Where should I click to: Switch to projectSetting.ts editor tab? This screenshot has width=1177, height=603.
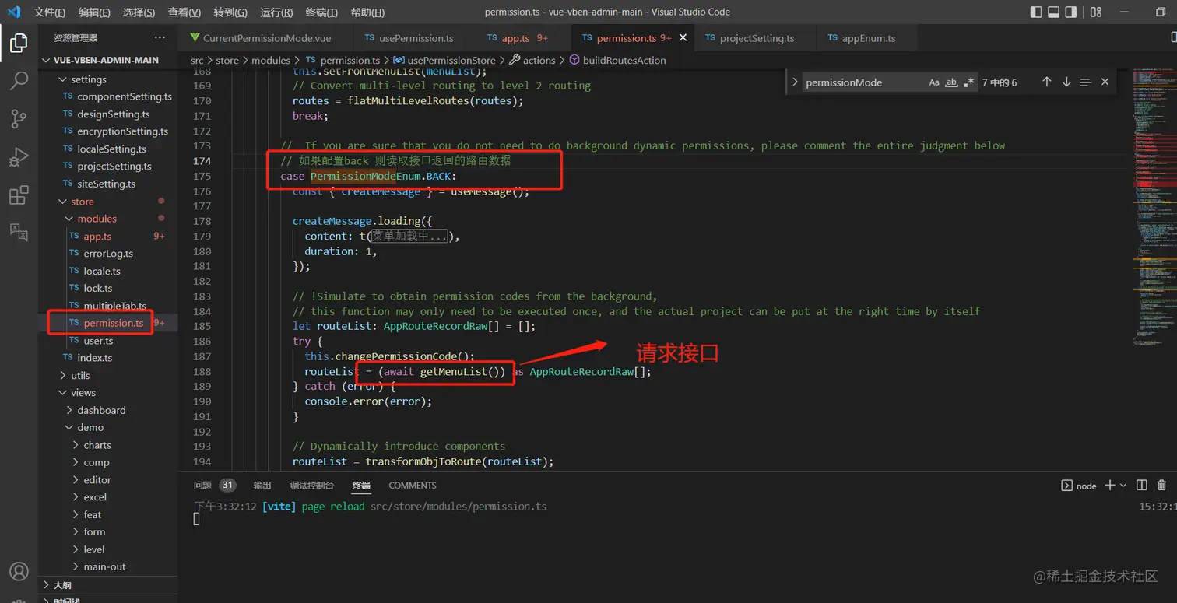pos(756,37)
